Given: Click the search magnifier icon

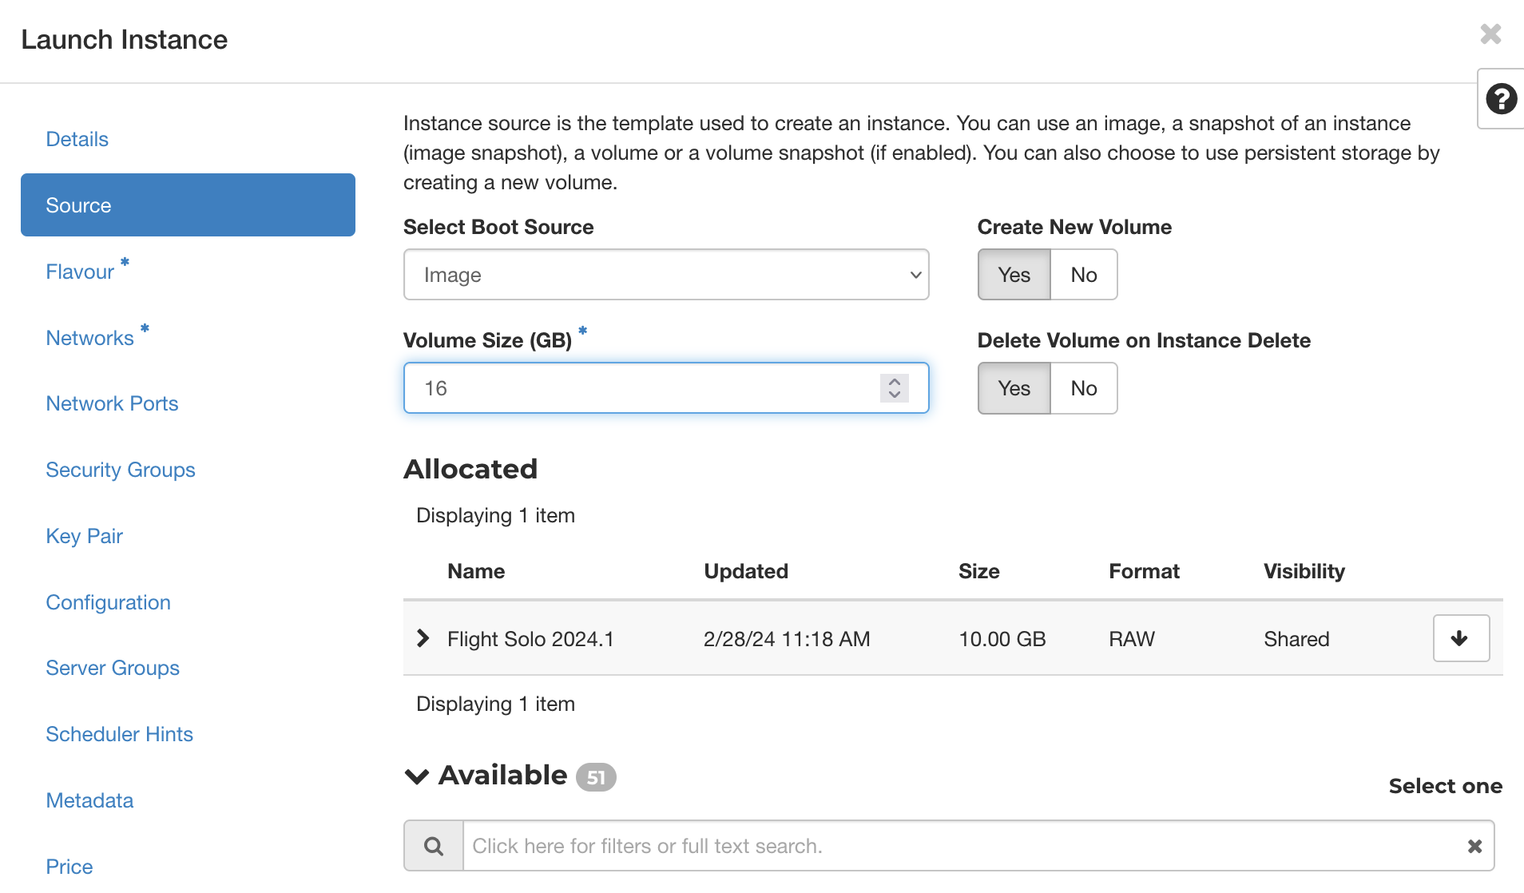Looking at the screenshot, I should pos(434,846).
